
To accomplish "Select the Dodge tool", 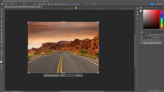I will click(x=2, y=42).
